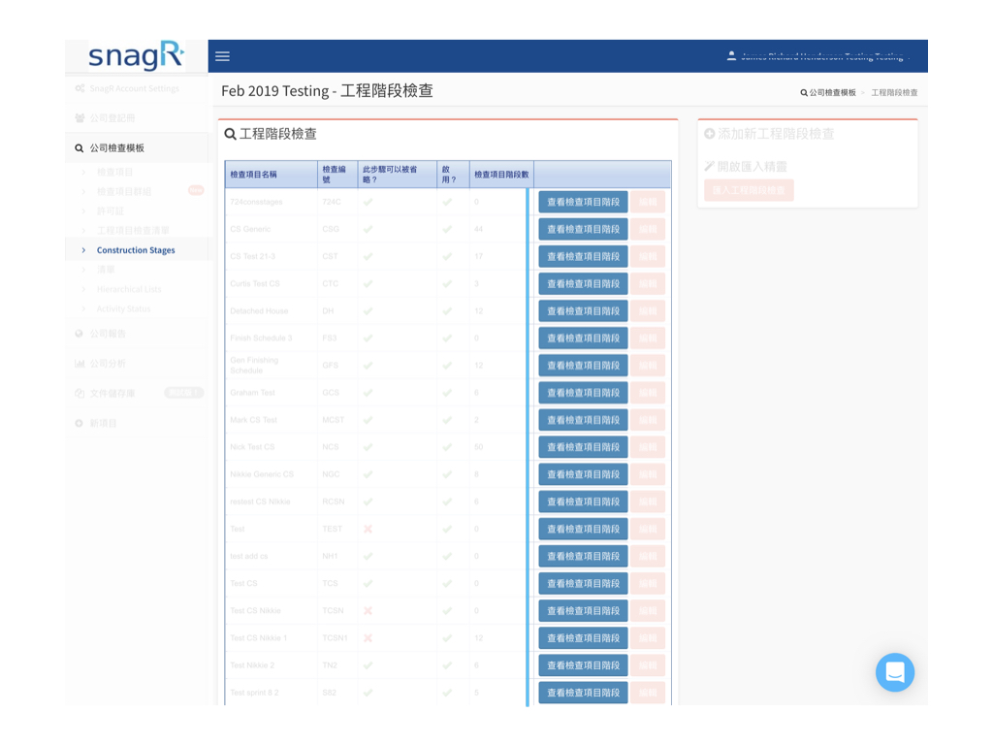Toggle the hamburger sidebar menu
This screenshot has height=745, width=993.
[x=222, y=56]
